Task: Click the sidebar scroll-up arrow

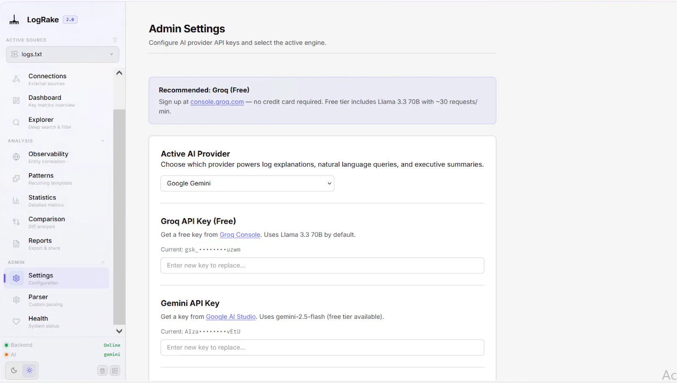Action: click(x=119, y=73)
